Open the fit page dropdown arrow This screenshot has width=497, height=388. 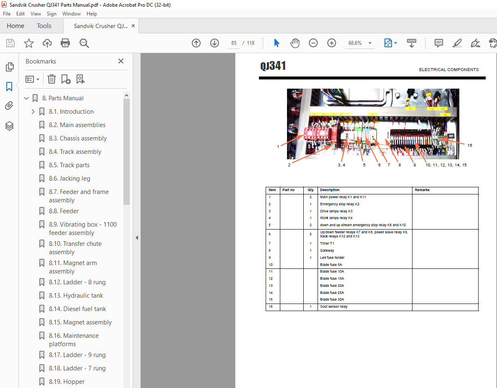pyautogui.click(x=395, y=43)
